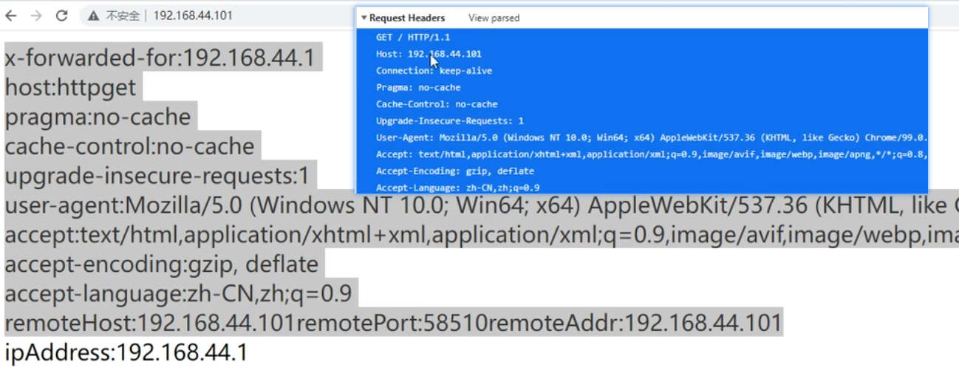The height and width of the screenshot is (376, 959).
Task: Select the GET / HTTP/1.1 request line
Action: point(413,37)
